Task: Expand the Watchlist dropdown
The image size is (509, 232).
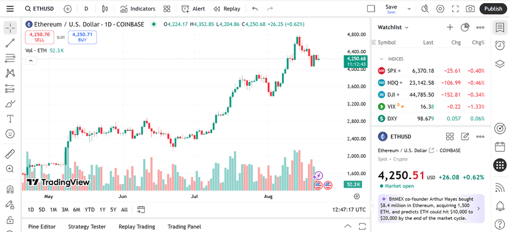Action: click(x=393, y=27)
